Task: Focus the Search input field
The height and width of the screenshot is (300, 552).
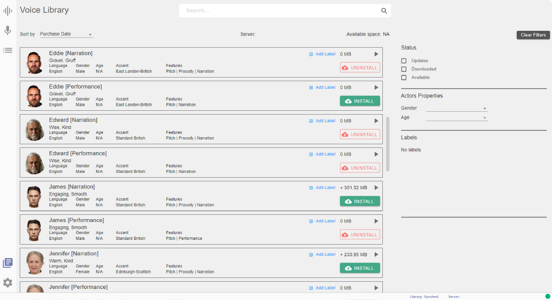Action: [279, 11]
